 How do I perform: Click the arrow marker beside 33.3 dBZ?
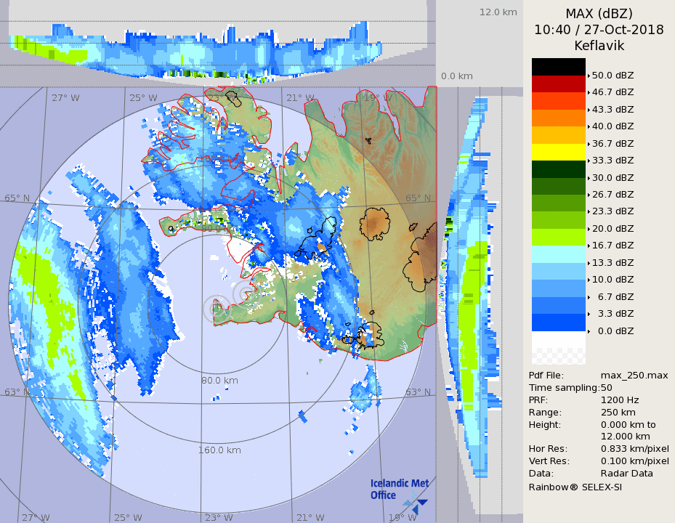coord(589,160)
